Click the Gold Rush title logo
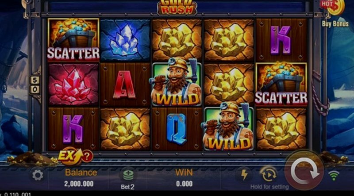Screen dimensions: 354x196 point(177,7)
